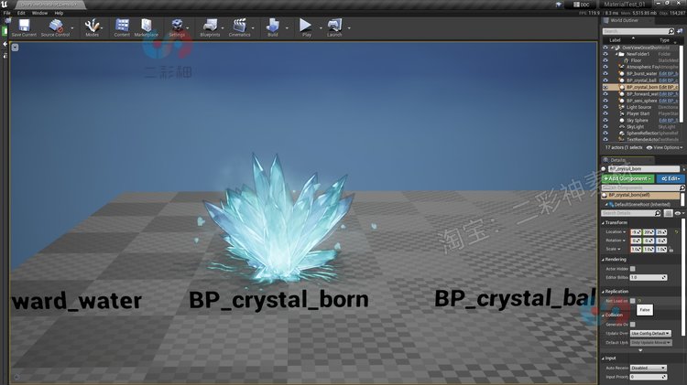Open the property matrix grid icon
The height and width of the screenshot is (385, 687).
click(x=668, y=213)
